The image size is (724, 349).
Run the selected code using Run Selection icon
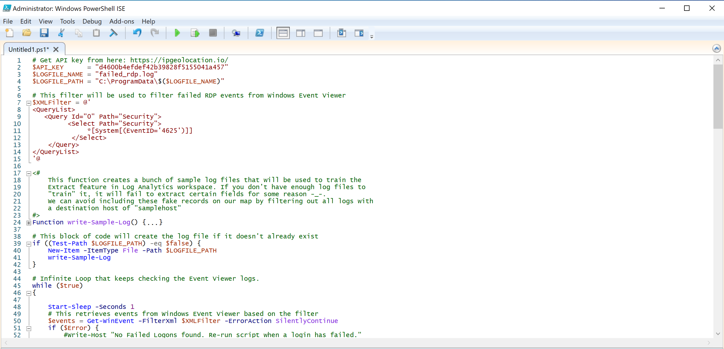195,33
